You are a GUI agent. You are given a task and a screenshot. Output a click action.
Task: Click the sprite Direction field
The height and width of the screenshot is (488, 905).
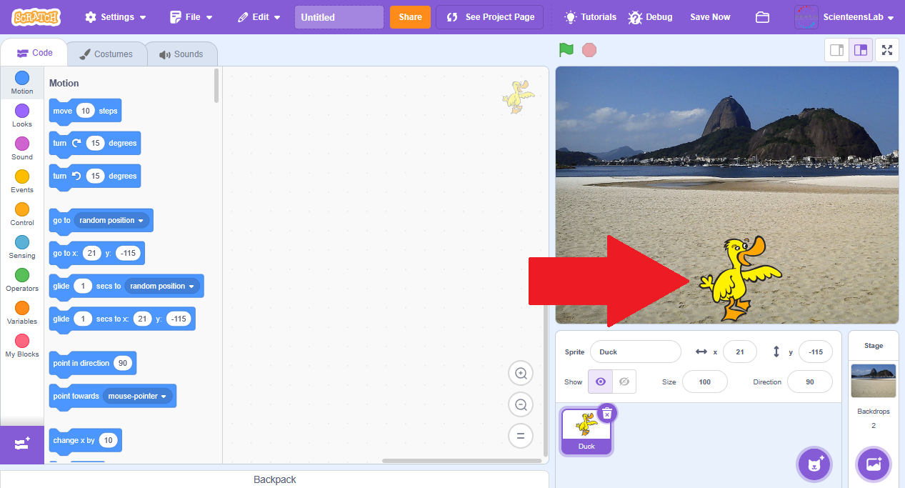(x=810, y=382)
